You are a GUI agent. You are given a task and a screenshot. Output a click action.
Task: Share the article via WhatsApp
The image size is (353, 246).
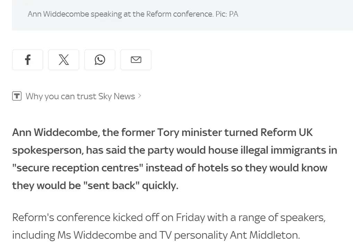100,60
